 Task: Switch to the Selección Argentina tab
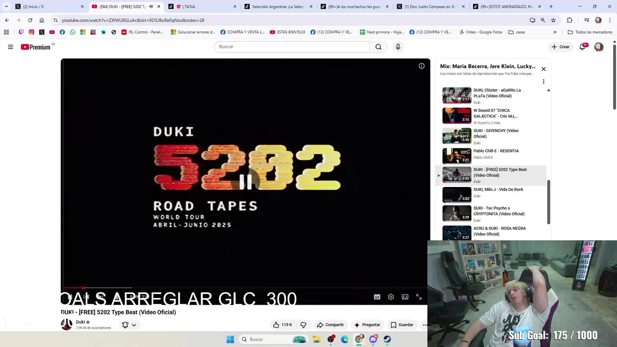pyautogui.click(x=279, y=7)
